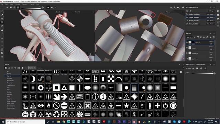Adjust the grayscale color slider in top toolbar
Image resolution: width=220 pixels, height=124 pixels.
point(31,9)
